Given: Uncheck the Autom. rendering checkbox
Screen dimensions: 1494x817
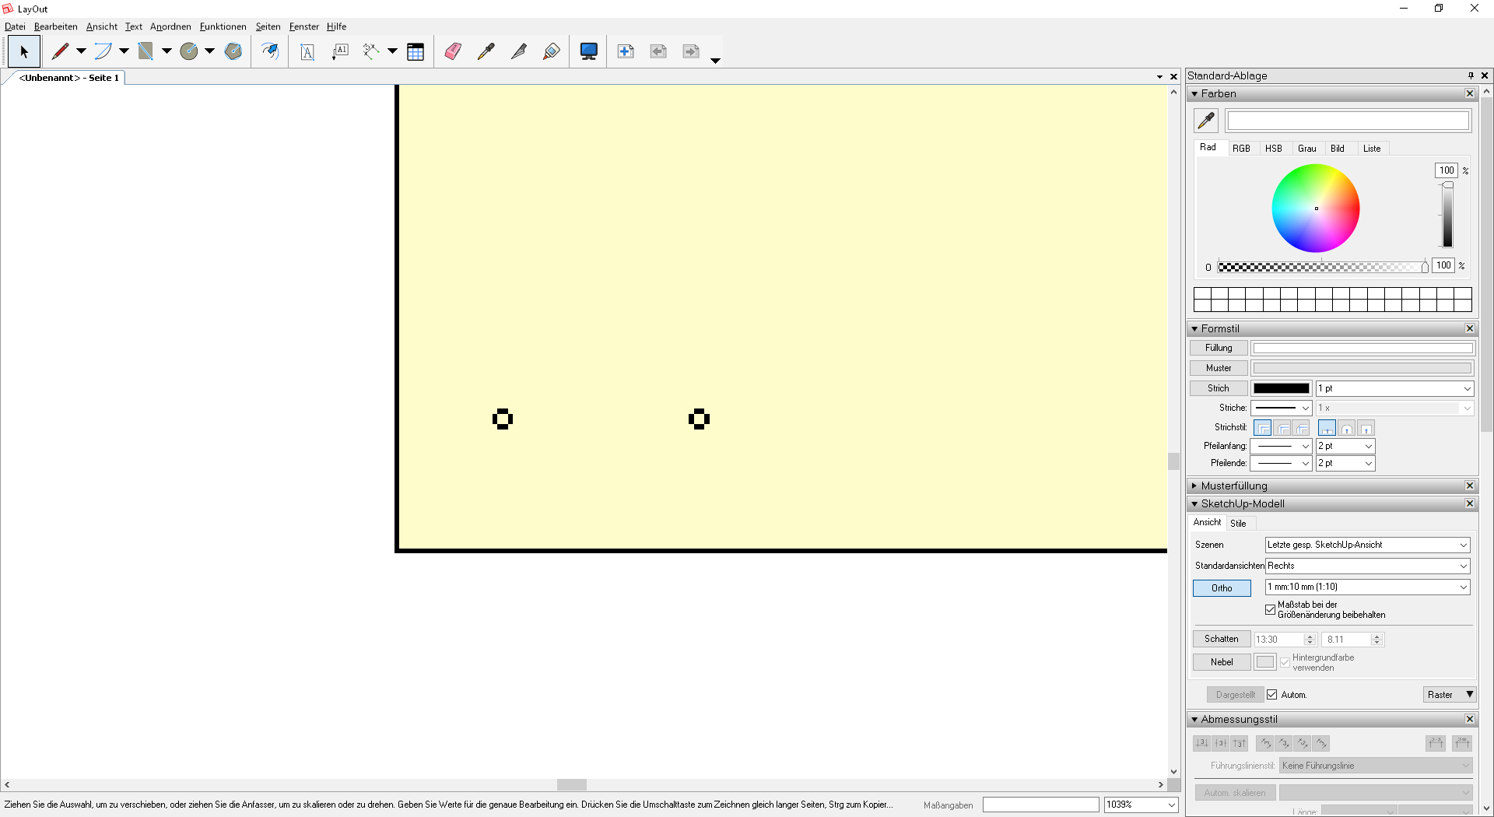Looking at the screenshot, I should point(1272,695).
